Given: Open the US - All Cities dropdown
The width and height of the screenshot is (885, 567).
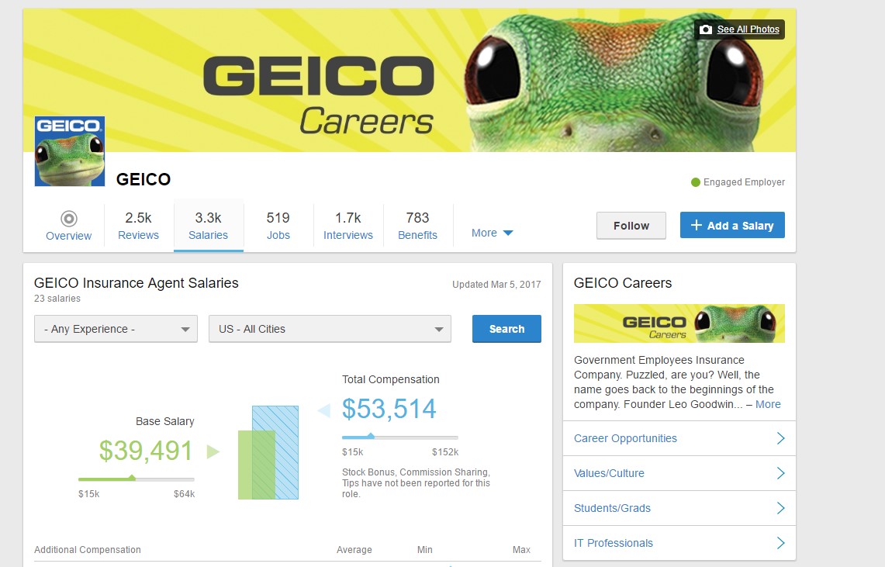Looking at the screenshot, I should pos(330,329).
